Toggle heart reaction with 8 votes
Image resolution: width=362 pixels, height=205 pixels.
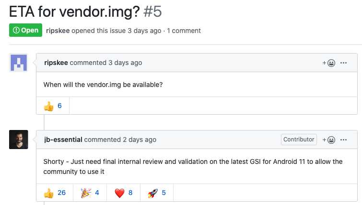click(x=124, y=193)
